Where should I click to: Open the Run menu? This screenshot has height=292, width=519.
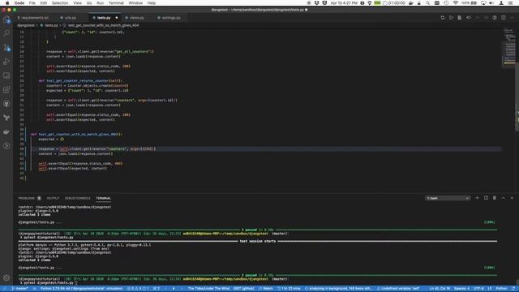[100, 3]
